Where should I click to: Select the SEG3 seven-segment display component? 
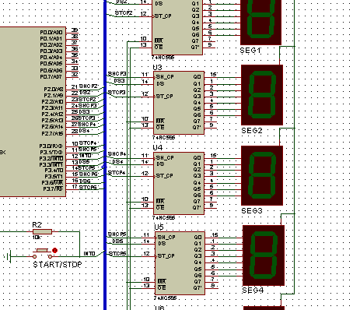[262, 175]
